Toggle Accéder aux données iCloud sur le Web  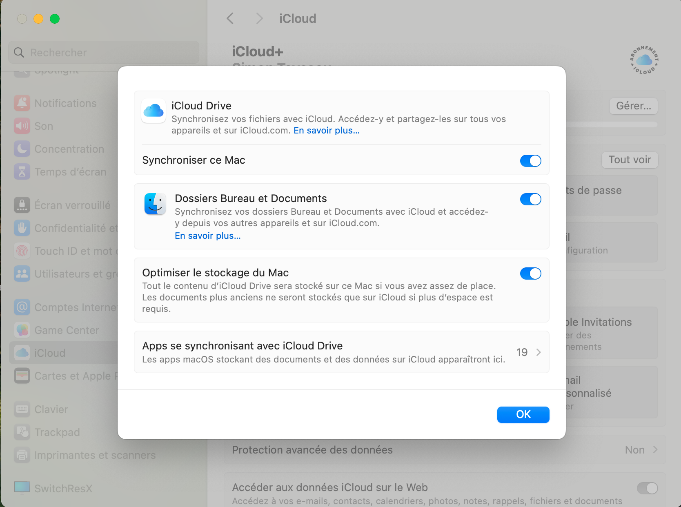647,488
